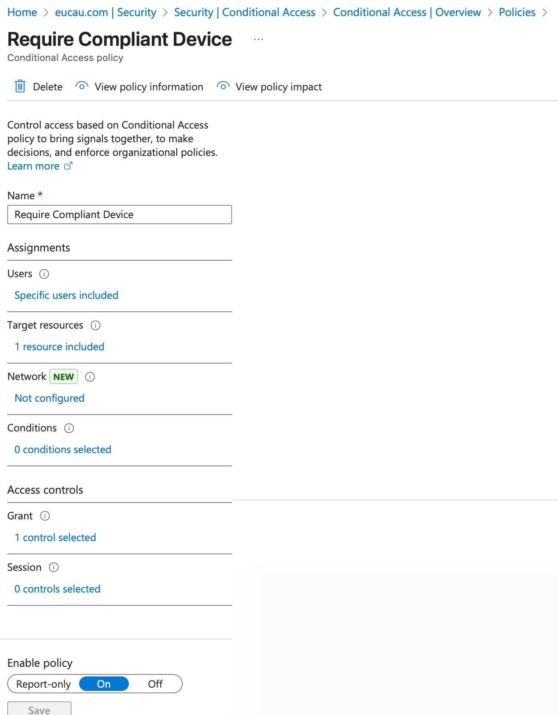Click the View policy impact eye icon
Image resolution: width=558 pixels, height=715 pixels.
pos(223,86)
